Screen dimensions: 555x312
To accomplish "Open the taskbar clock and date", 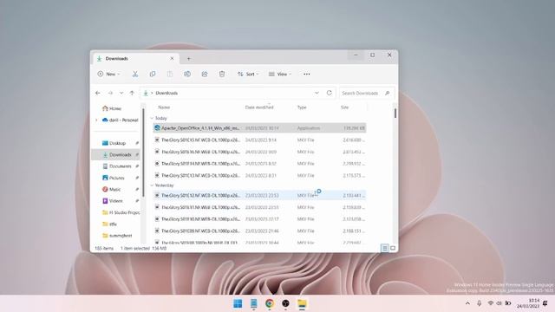I will pos(528,303).
